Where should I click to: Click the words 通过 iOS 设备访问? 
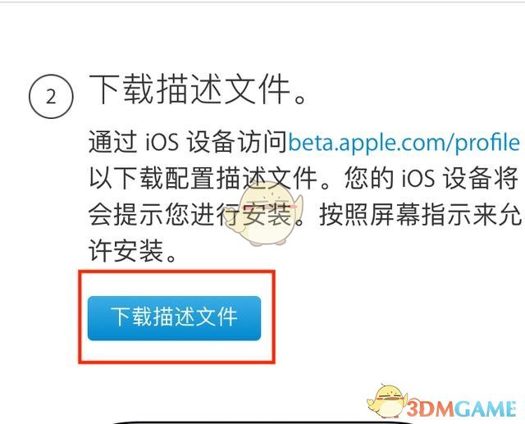click(x=188, y=143)
